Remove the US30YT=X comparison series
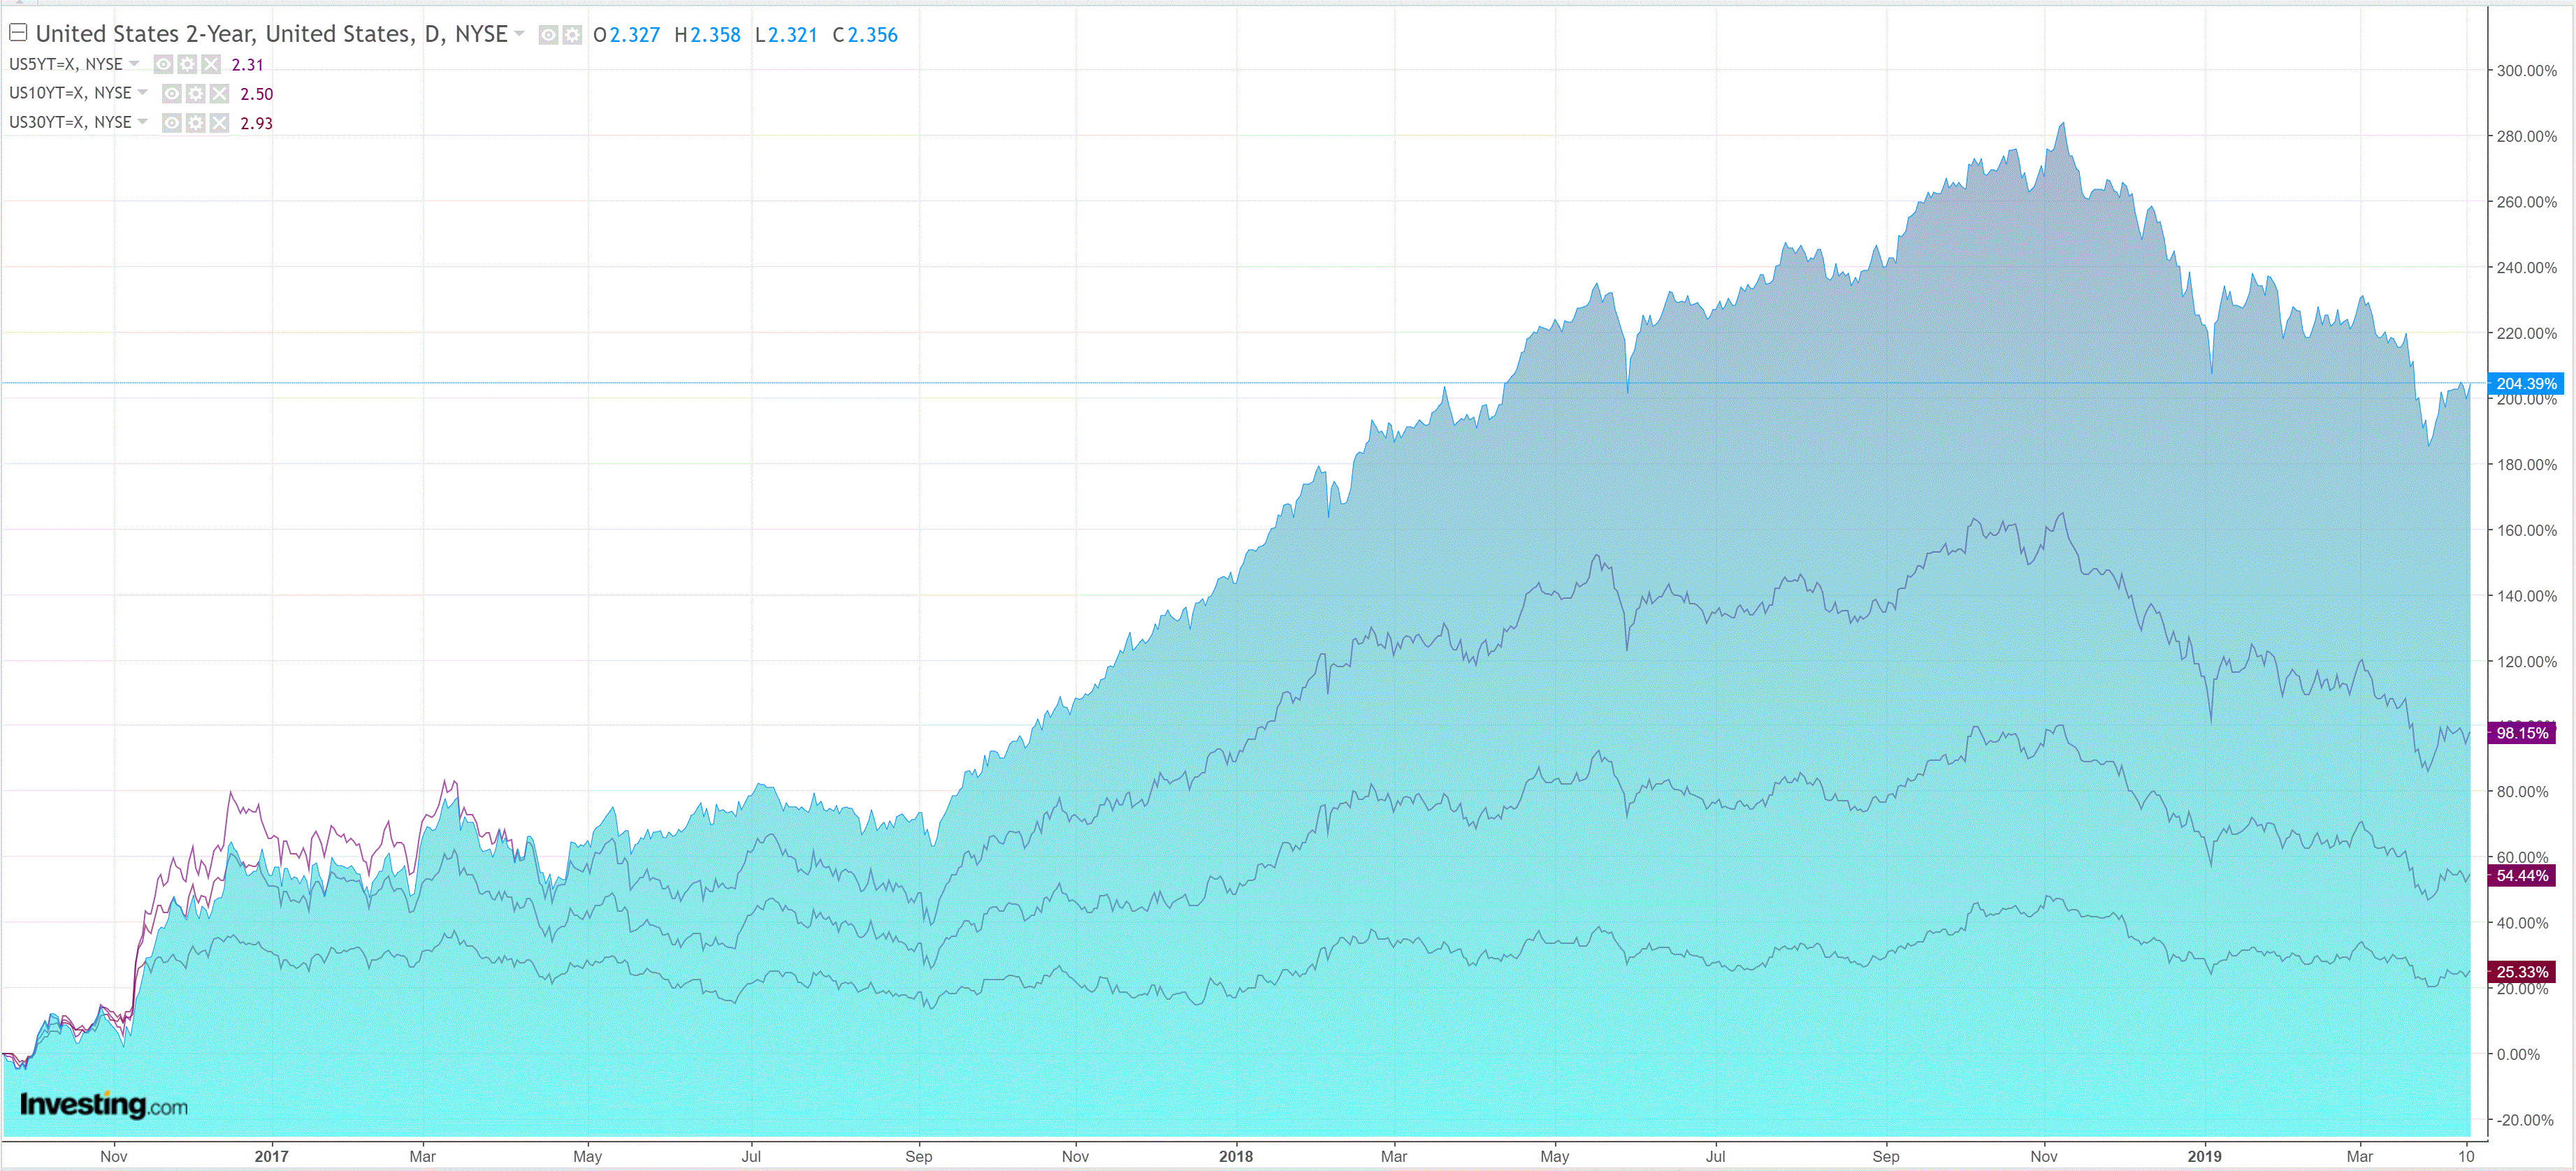 coord(220,123)
